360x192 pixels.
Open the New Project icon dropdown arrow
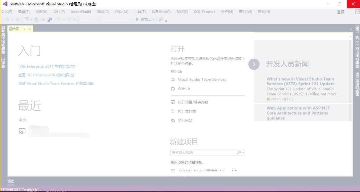[32, 20]
